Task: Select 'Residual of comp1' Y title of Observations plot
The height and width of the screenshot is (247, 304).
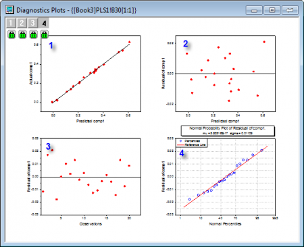Action: click(28, 176)
